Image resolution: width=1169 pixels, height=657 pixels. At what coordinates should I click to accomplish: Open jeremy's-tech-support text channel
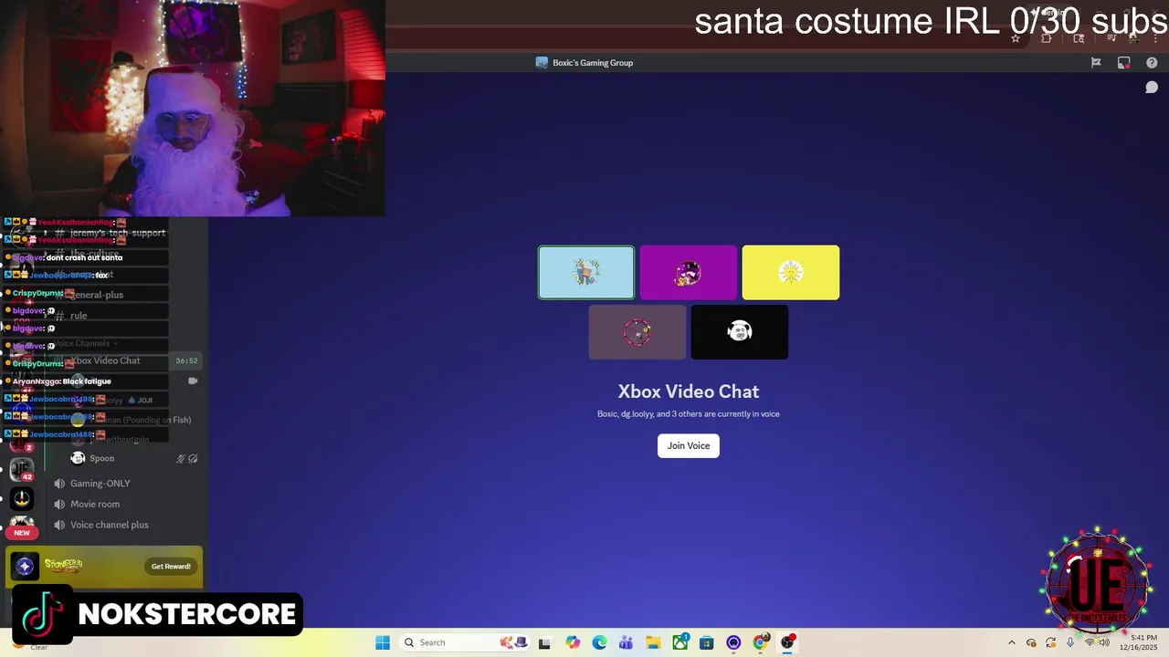click(x=117, y=233)
